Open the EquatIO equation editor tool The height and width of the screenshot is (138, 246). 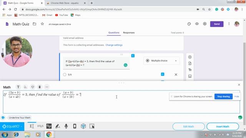(x=32, y=126)
